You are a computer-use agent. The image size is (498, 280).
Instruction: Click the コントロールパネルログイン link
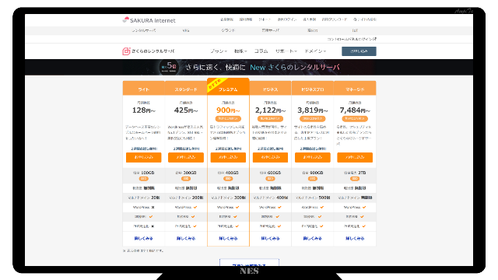click(352, 39)
